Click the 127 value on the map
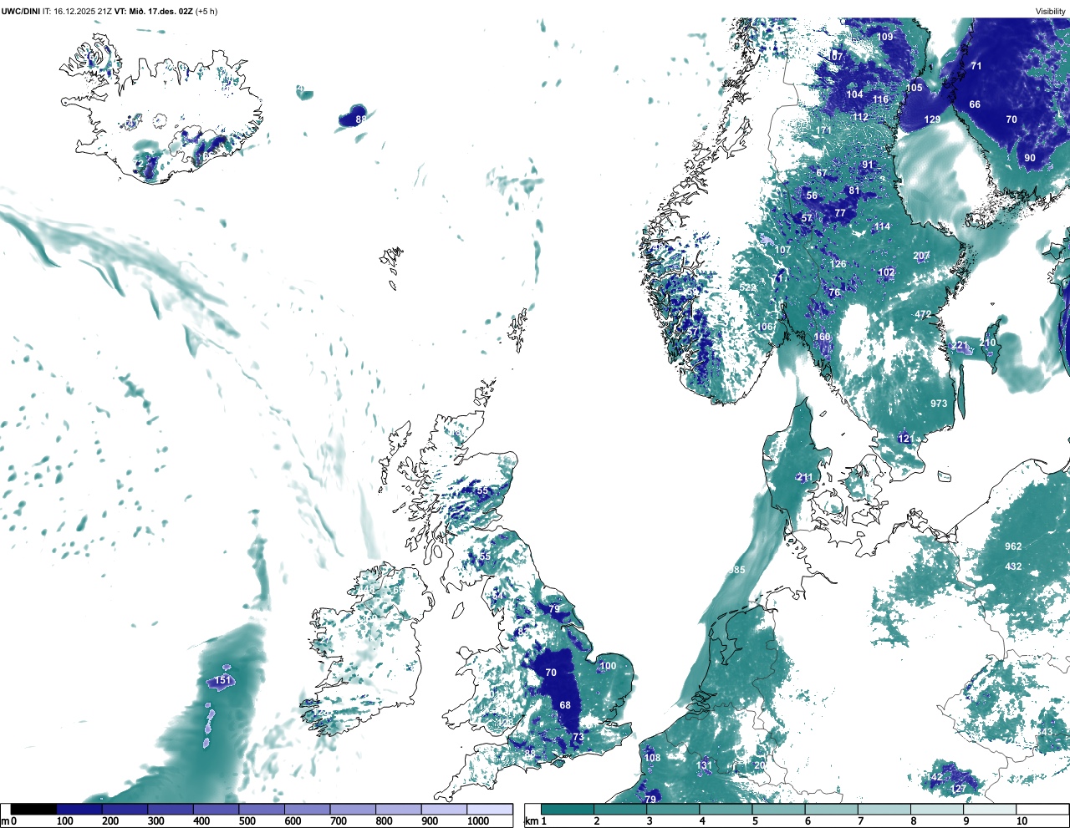This screenshot has height=828, width=1070. coord(958,789)
